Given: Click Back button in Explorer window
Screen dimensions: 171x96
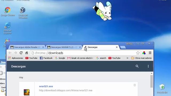Looking at the screenshot, I should click(2, 73).
